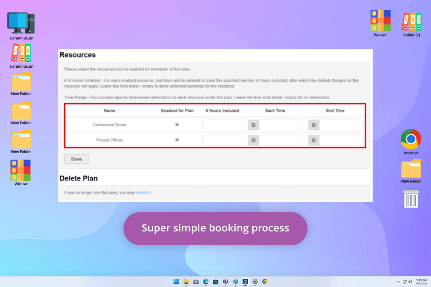
Task: Click Private Offices Start Time field
Action: click(x=280, y=140)
